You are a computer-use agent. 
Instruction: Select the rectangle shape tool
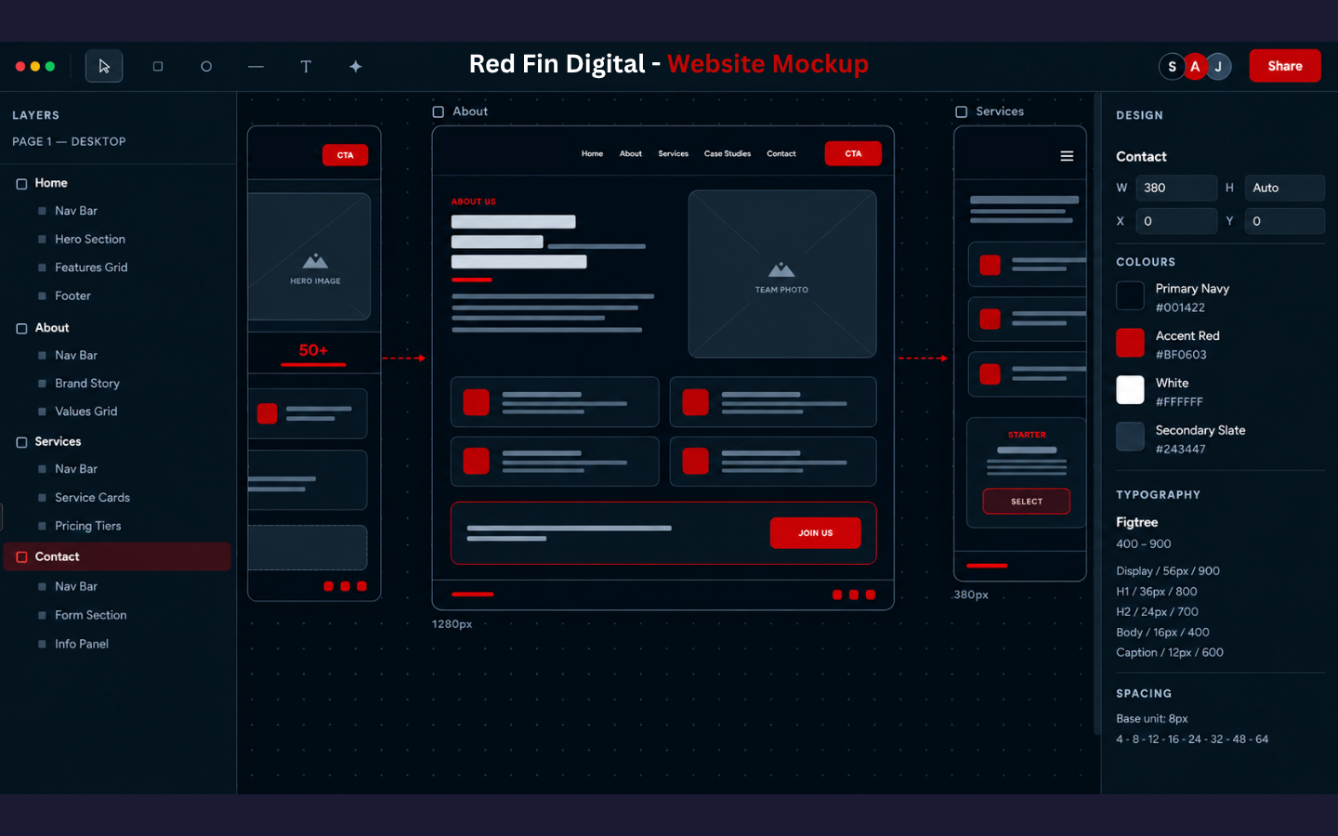point(158,66)
